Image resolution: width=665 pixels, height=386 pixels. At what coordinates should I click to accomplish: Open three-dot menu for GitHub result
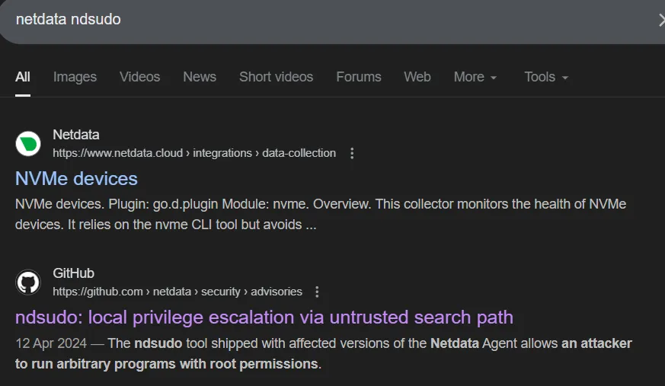click(x=318, y=292)
